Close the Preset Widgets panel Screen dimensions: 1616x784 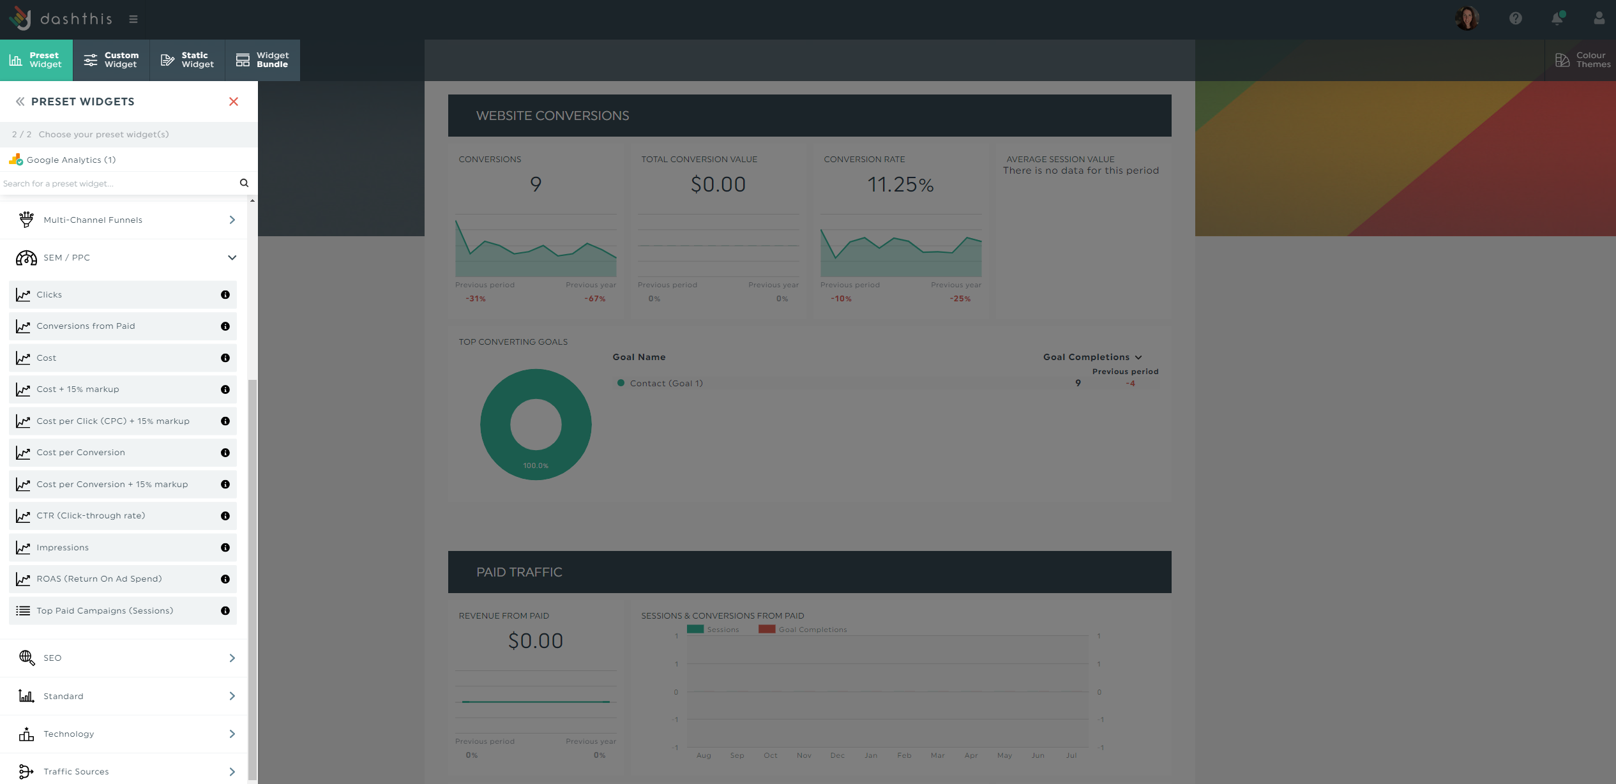coord(233,101)
